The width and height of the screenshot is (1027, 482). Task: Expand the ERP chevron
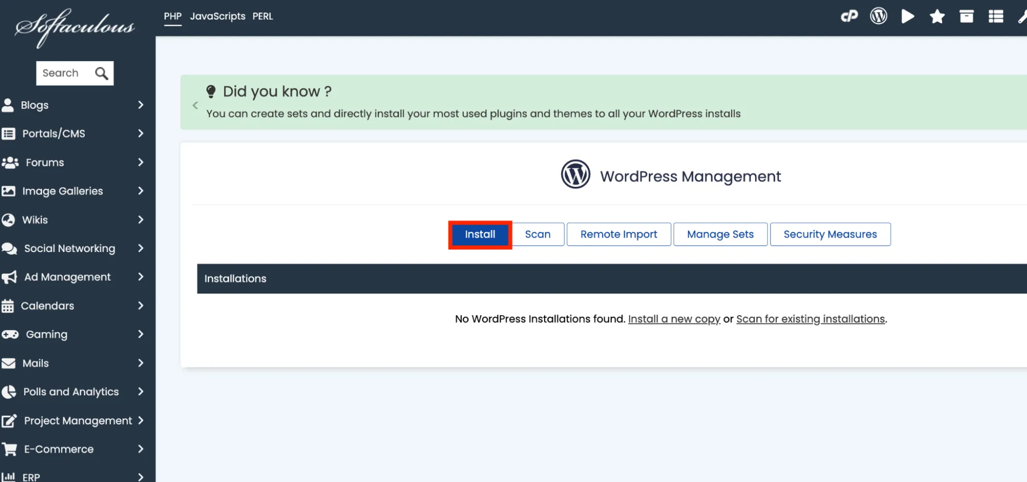click(141, 477)
